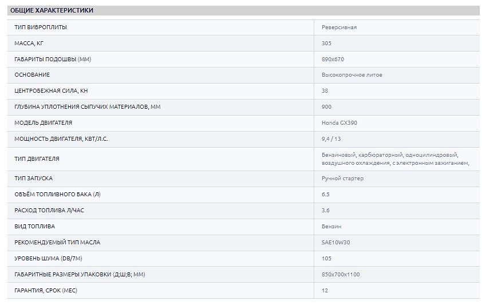This screenshot has width=482, height=305.
Task: Click the 'ОБЪЁМ ТОПЛИВНОГО БАКА (Л)' label
Action: coord(57,195)
